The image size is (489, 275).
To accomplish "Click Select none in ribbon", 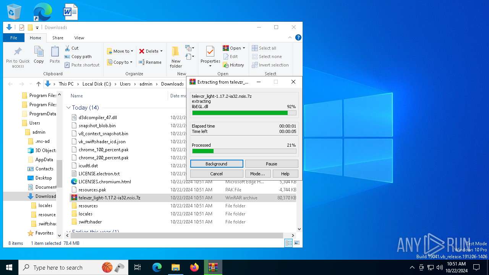I will (267, 57).
